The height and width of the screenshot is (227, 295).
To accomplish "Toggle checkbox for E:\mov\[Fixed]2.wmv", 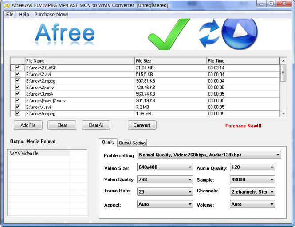I will (17, 100).
